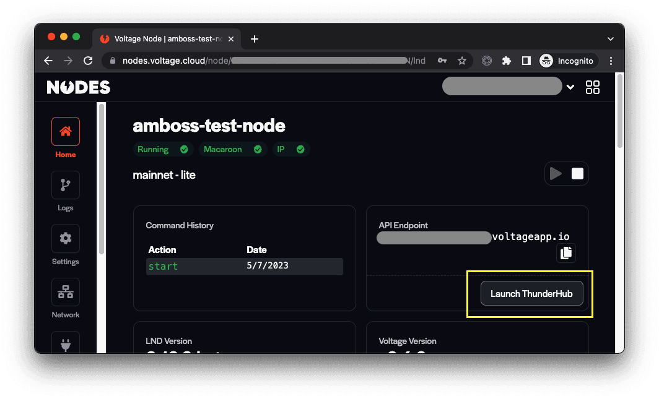Viewport: 659px width, 399px height.
Task: Open the dashboard grid icon
Action: click(x=593, y=87)
